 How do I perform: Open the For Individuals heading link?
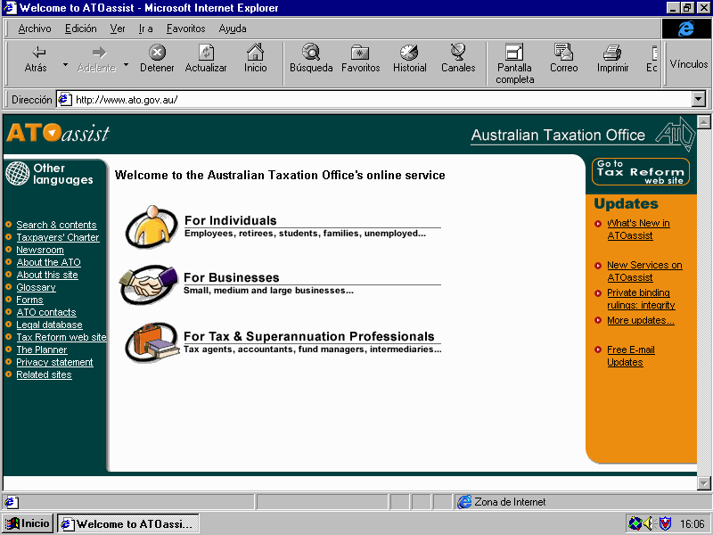[231, 220]
